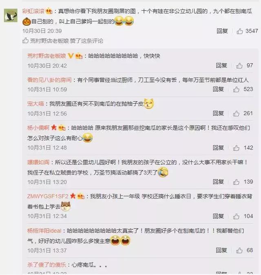
Task: Visit 杨小儒啊 user profile
Action: [38, 128]
